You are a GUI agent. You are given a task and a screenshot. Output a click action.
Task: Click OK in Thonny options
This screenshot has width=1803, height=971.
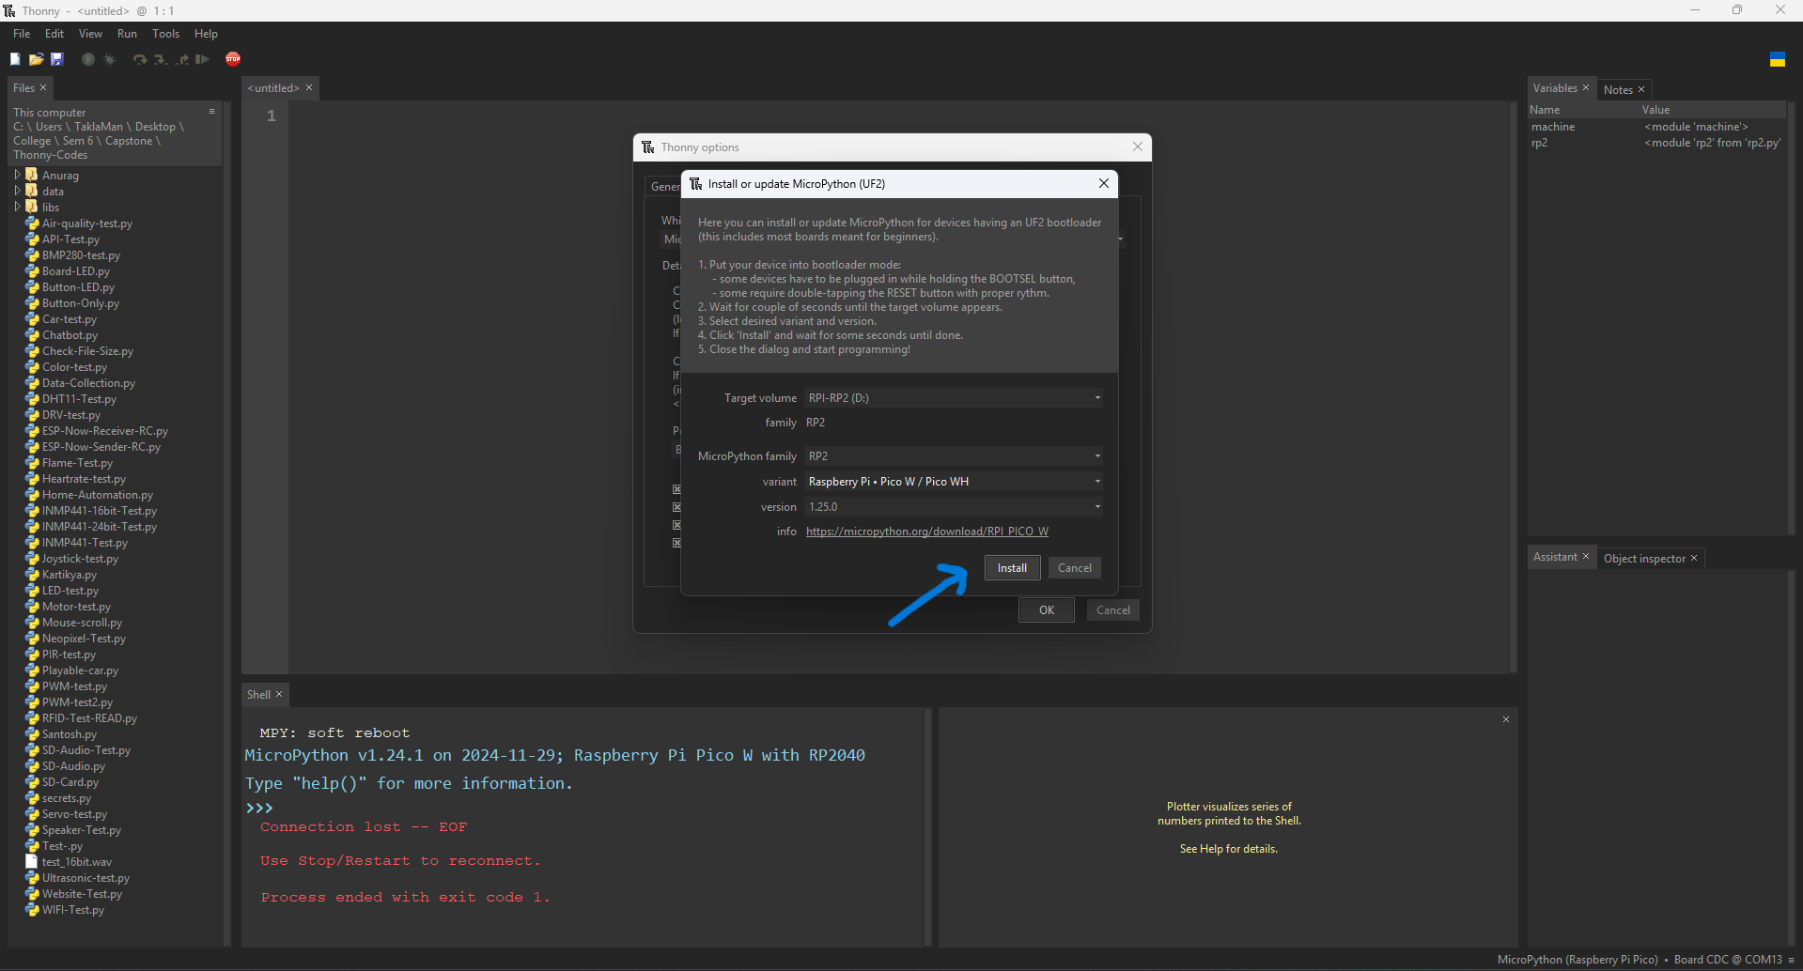pyautogui.click(x=1047, y=609)
